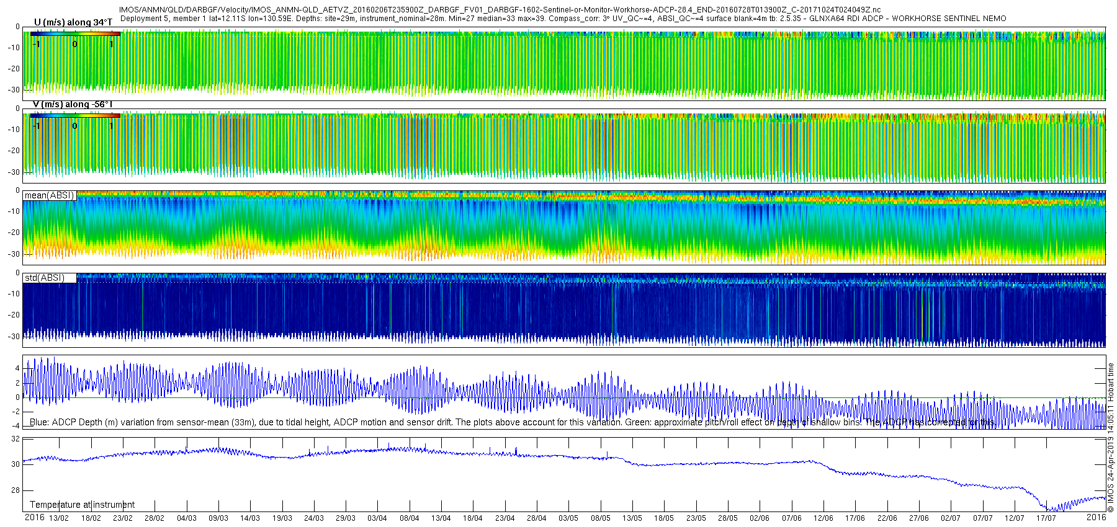Click the '04/03' date tick label
Image resolution: width=1117 pixels, height=527 pixels.
187,518
